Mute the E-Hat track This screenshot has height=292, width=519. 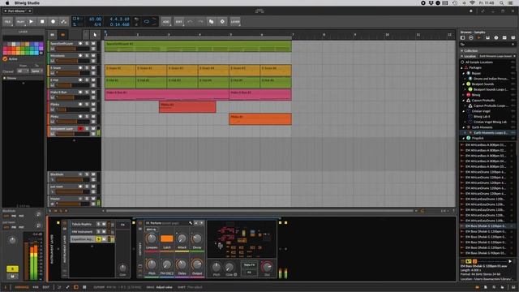(93, 80)
